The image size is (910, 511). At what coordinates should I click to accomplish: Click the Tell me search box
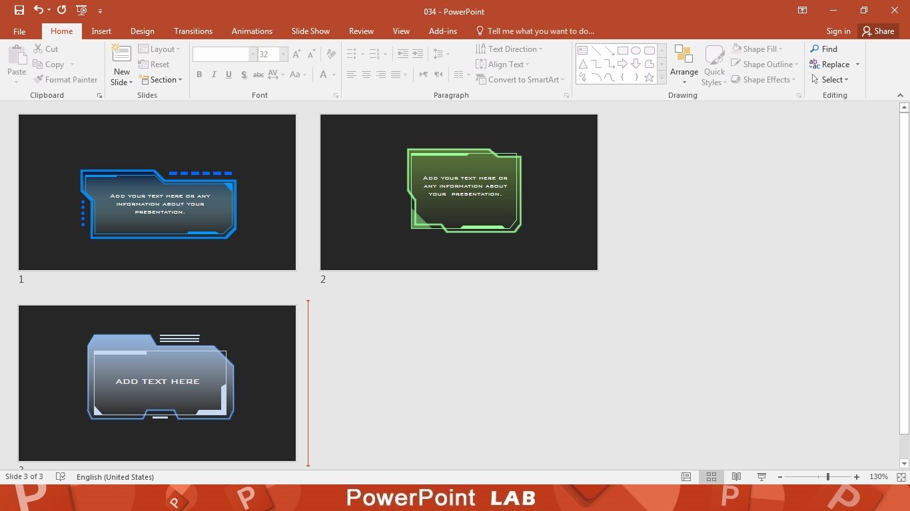pyautogui.click(x=536, y=31)
